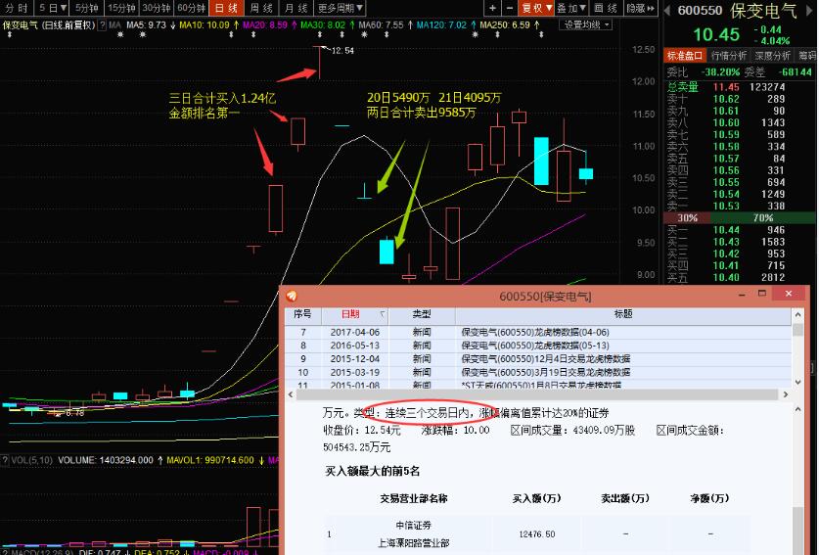
Task: Open the 5日 period dropdown
Action: 53,8
